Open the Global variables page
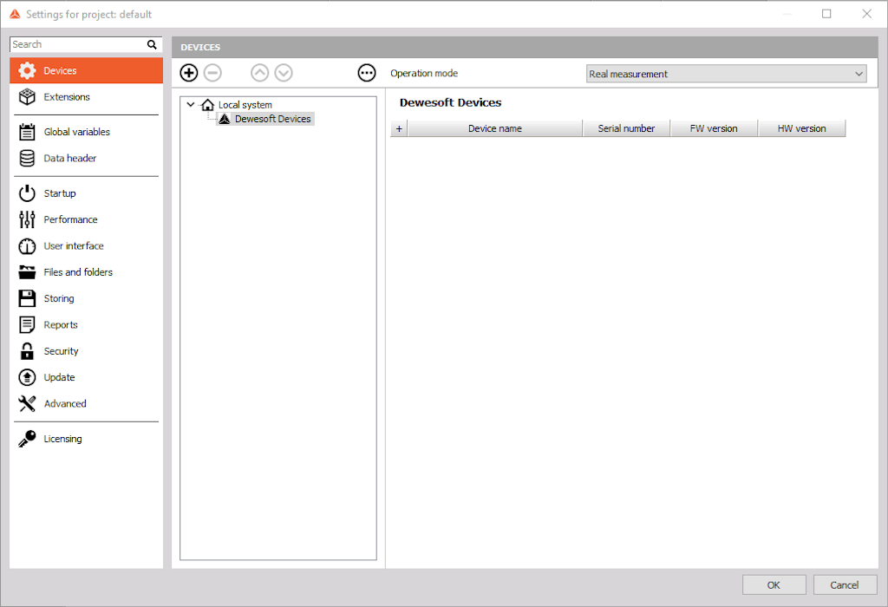 (x=86, y=132)
